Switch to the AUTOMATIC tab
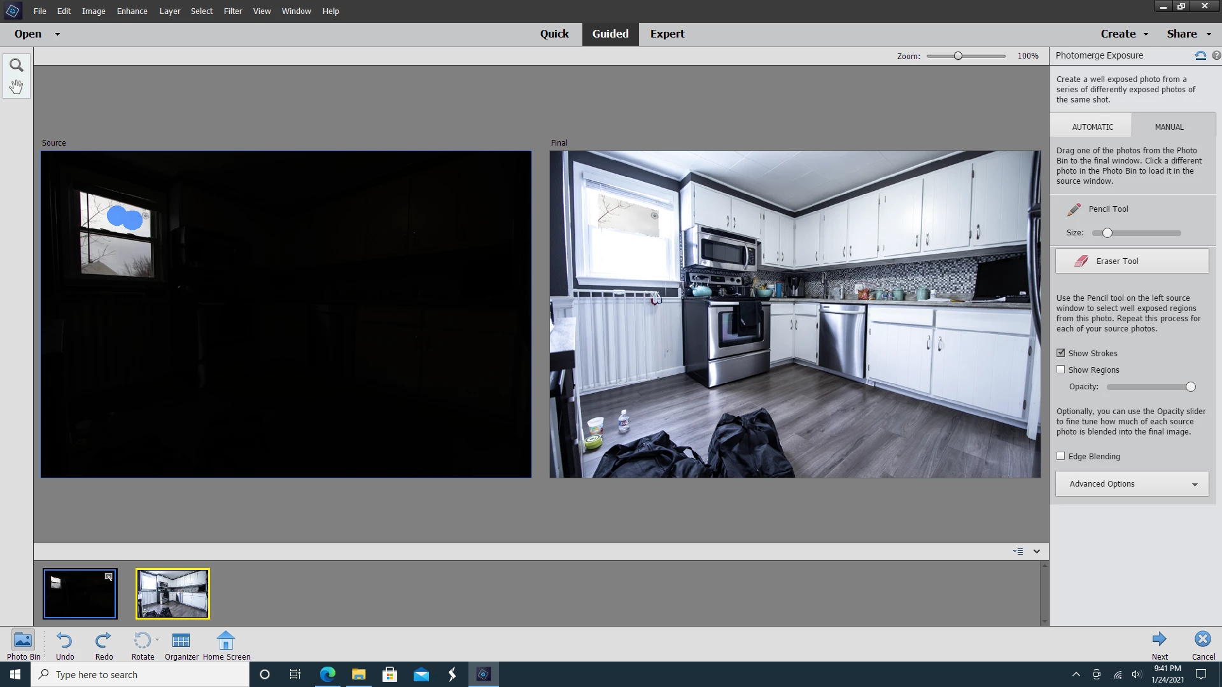This screenshot has height=687, width=1222. [x=1092, y=127]
